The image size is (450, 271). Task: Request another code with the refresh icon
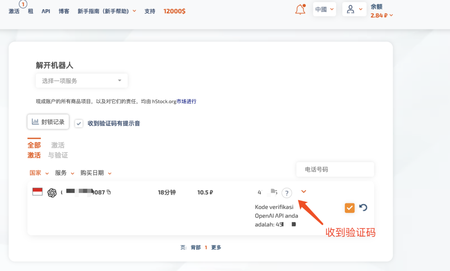[363, 208]
